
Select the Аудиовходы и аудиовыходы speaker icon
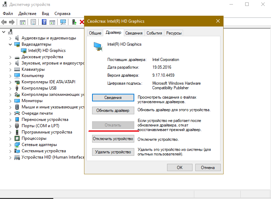(17, 38)
